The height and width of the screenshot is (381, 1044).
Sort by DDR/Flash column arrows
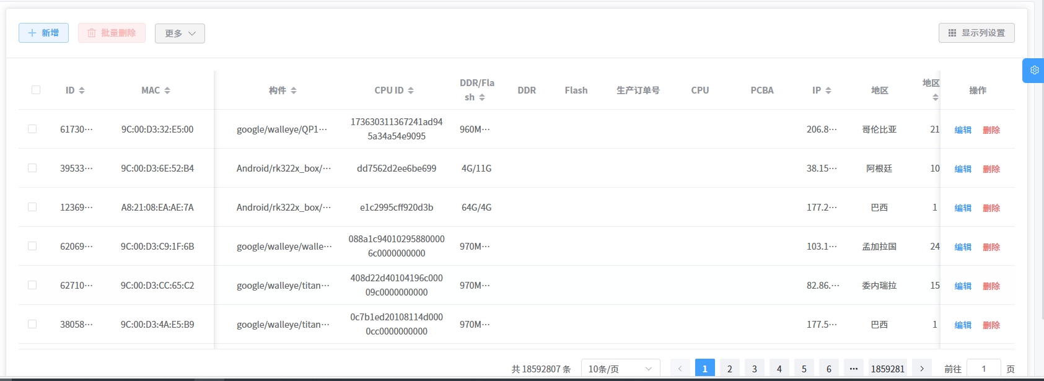pyautogui.click(x=482, y=97)
